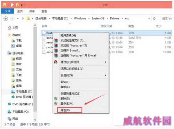Viewport: 174px width, 129px height.
Task: Expand the address bar history dropdown
Action: (149, 18)
